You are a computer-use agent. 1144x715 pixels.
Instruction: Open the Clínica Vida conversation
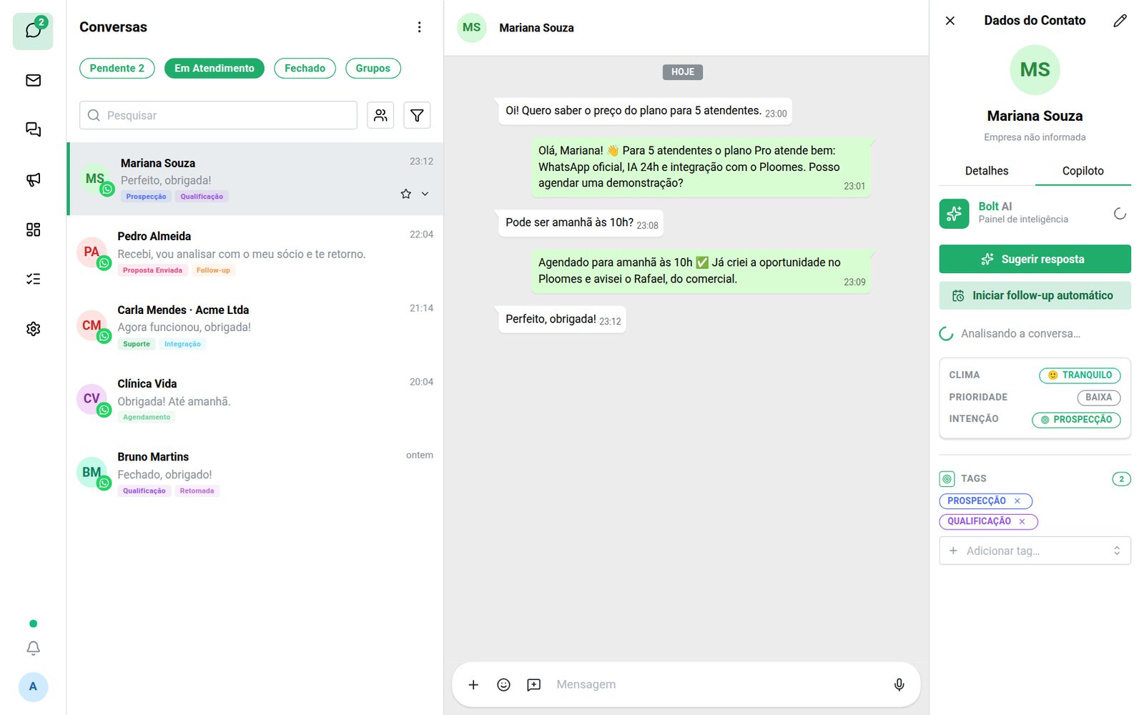coord(255,400)
